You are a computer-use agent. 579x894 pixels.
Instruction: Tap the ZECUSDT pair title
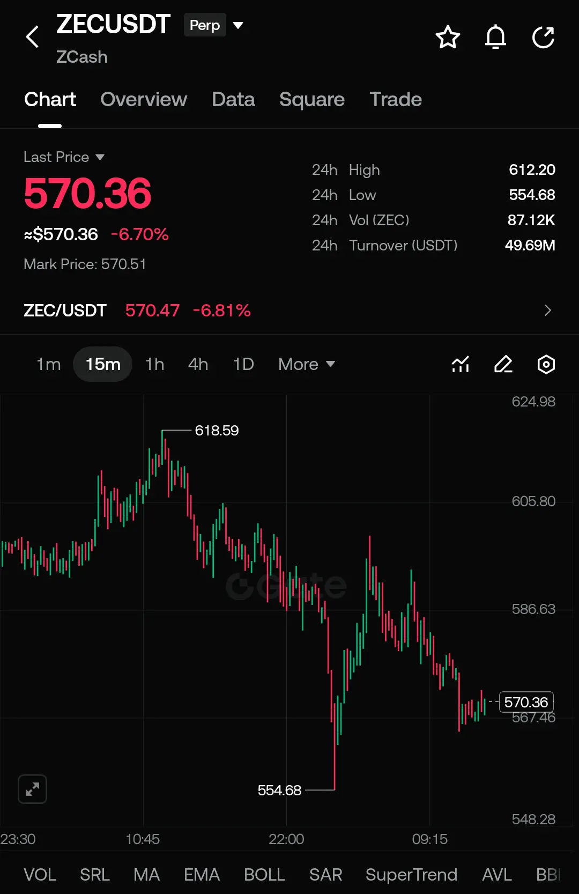point(113,25)
